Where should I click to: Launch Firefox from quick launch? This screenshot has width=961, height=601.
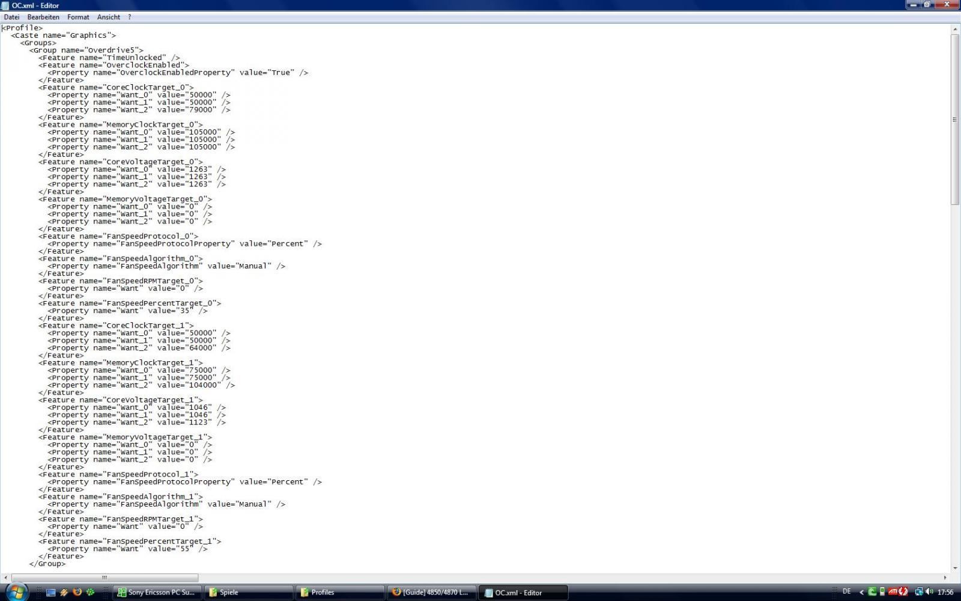[77, 592]
